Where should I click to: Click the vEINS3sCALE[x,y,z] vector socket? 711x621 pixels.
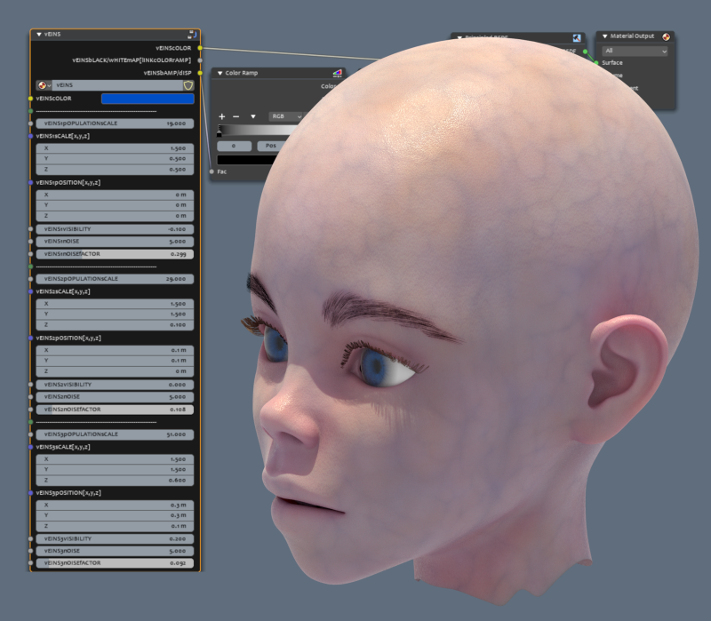30,447
